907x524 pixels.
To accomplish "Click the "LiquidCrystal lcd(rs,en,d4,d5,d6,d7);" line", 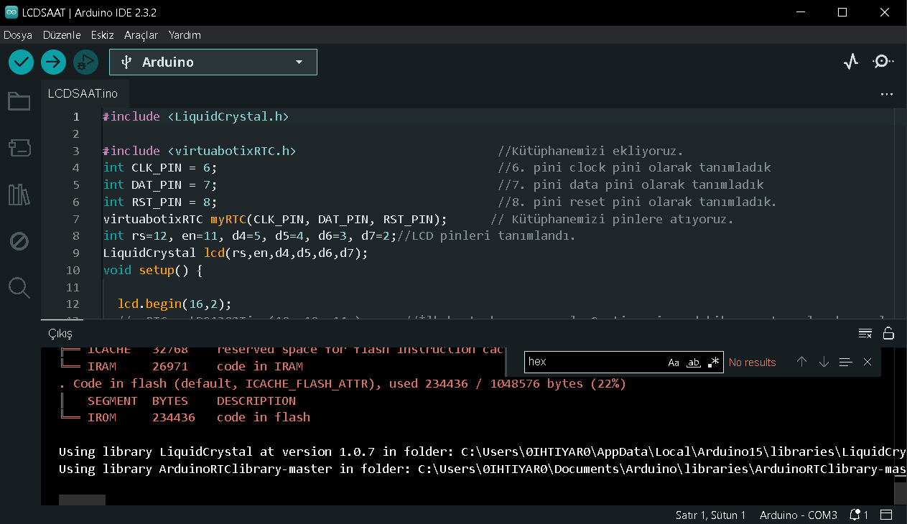I will [236, 253].
